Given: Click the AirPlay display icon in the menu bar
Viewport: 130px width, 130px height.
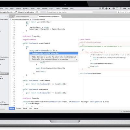Looking at the screenshot, I should click(117, 8).
